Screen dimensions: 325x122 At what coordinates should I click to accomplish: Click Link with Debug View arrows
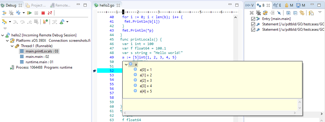coord(302,13)
